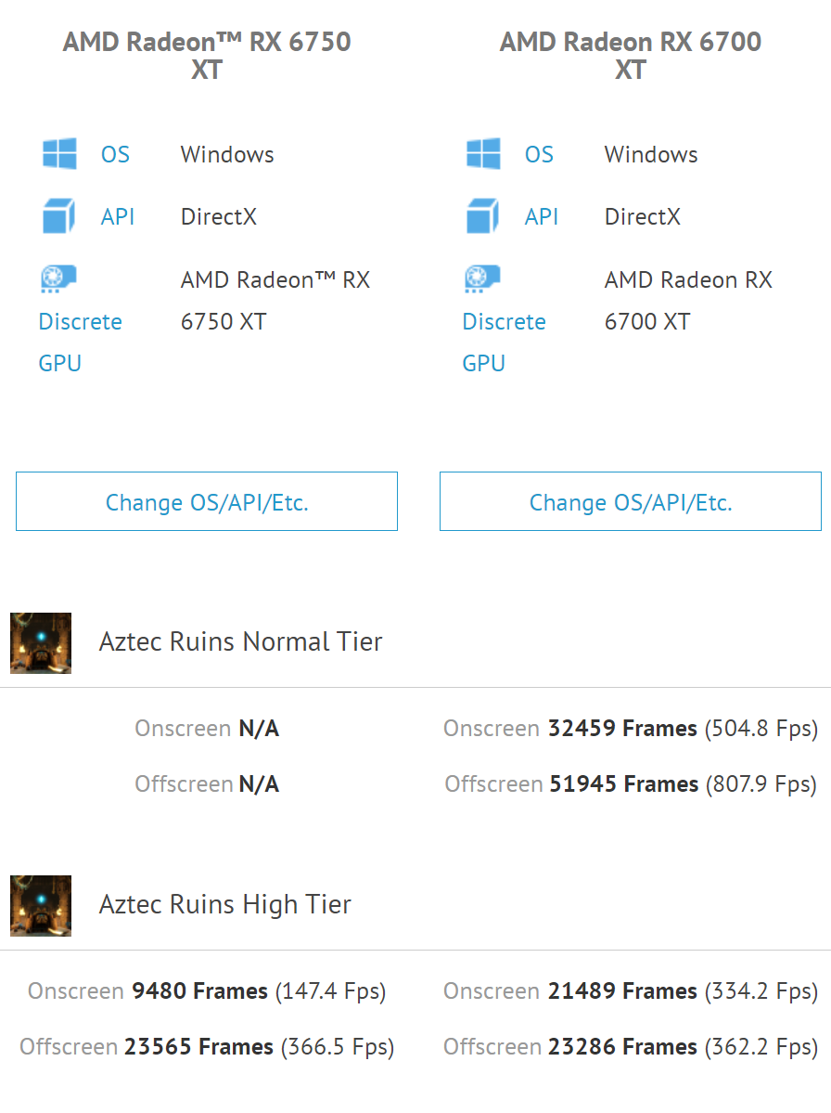Click the Windows logo icon under RX 6750 XT
The width and height of the screenshot is (831, 1113).
pyautogui.click(x=59, y=154)
